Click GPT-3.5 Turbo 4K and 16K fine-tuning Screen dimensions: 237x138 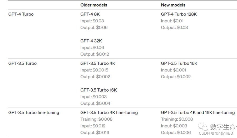click(x=198, y=112)
